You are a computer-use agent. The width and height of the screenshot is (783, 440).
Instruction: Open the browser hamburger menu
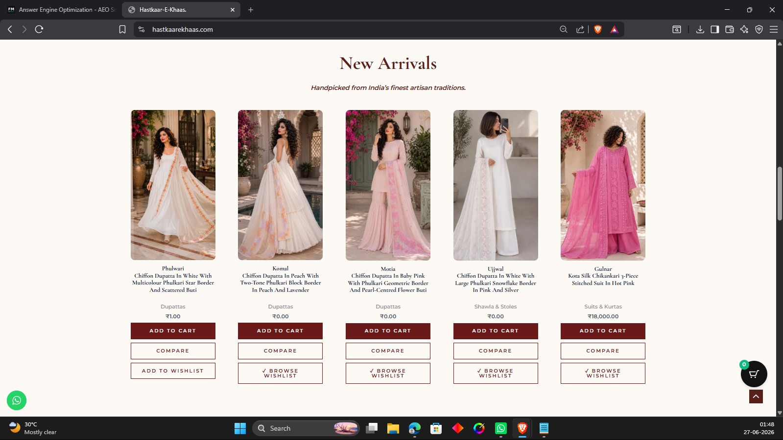click(774, 29)
